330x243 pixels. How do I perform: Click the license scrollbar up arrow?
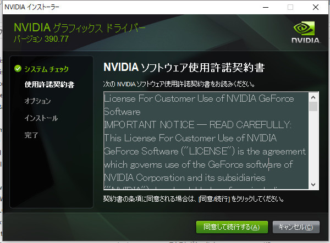(x=313, y=97)
